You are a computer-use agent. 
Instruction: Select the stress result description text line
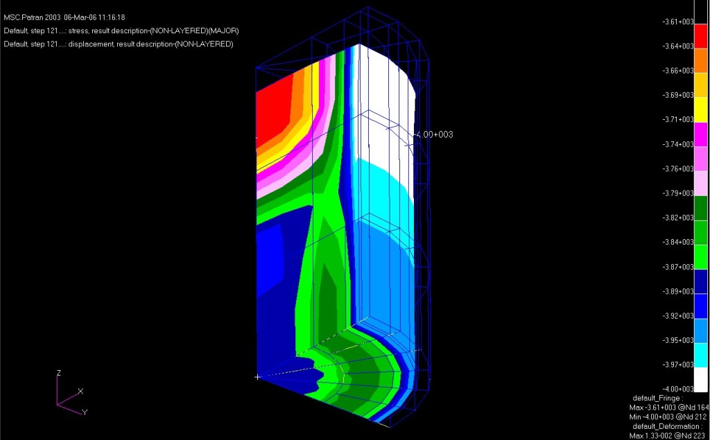[x=121, y=30]
